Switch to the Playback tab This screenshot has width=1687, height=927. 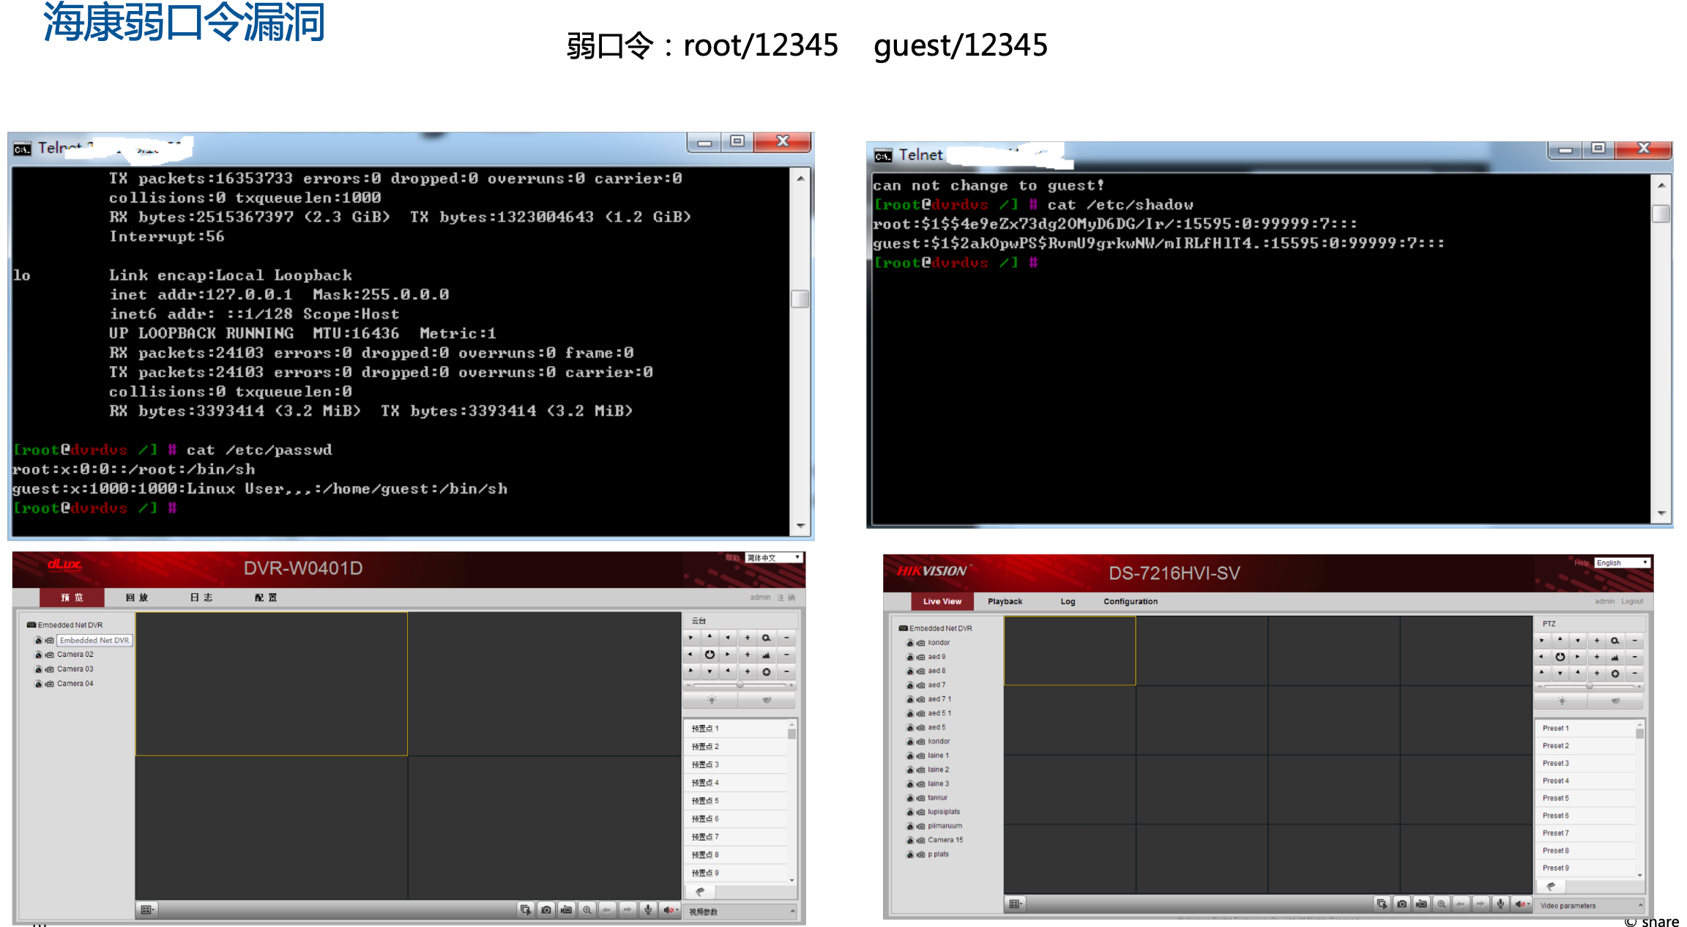click(x=1005, y=602)
